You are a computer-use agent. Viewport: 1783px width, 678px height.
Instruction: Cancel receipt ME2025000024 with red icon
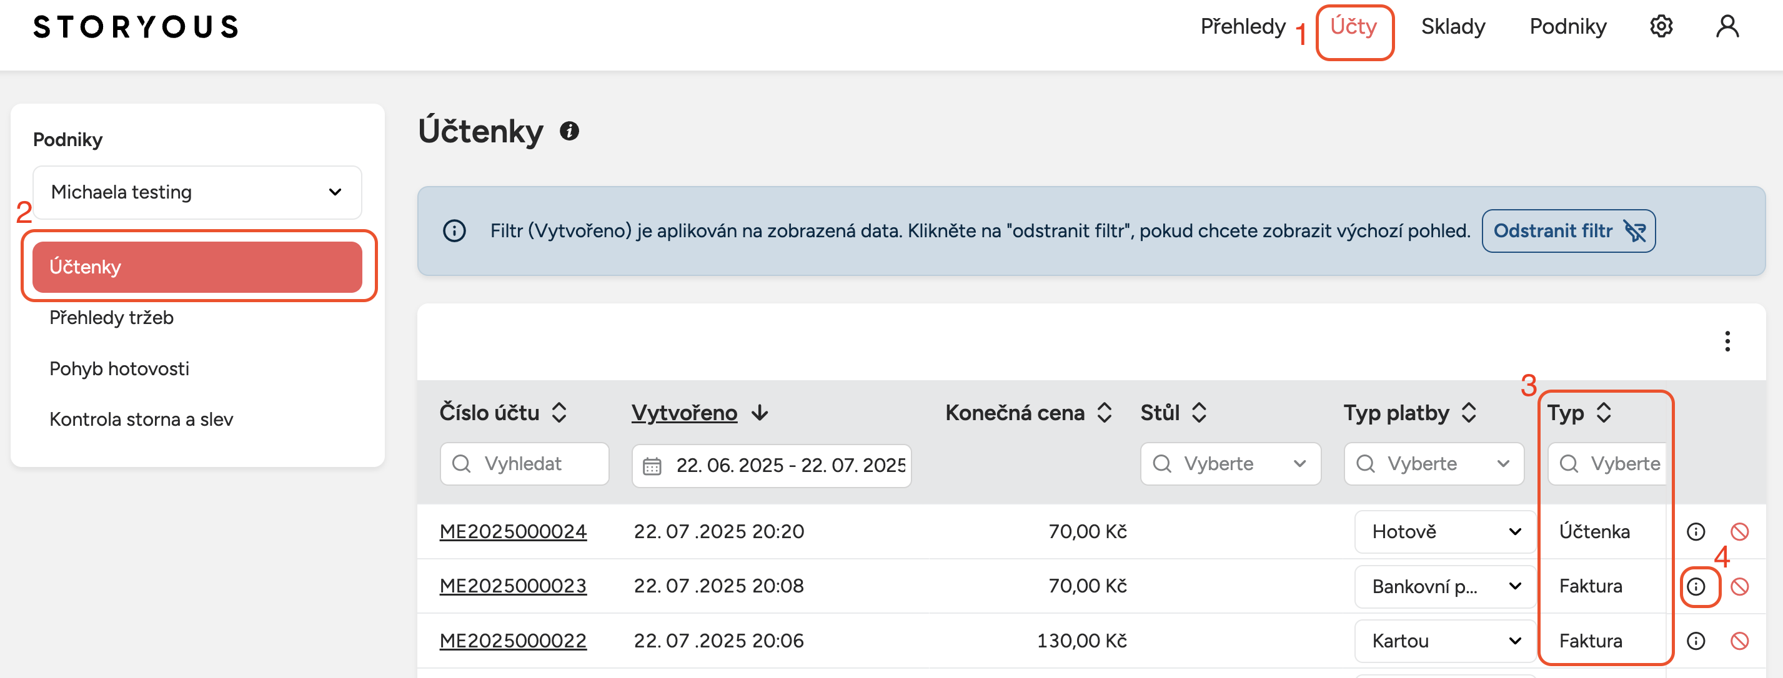[1739, 531]
